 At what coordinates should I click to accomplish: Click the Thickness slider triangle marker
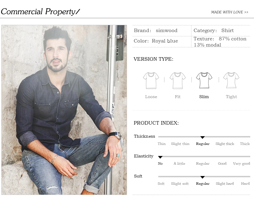202,137
